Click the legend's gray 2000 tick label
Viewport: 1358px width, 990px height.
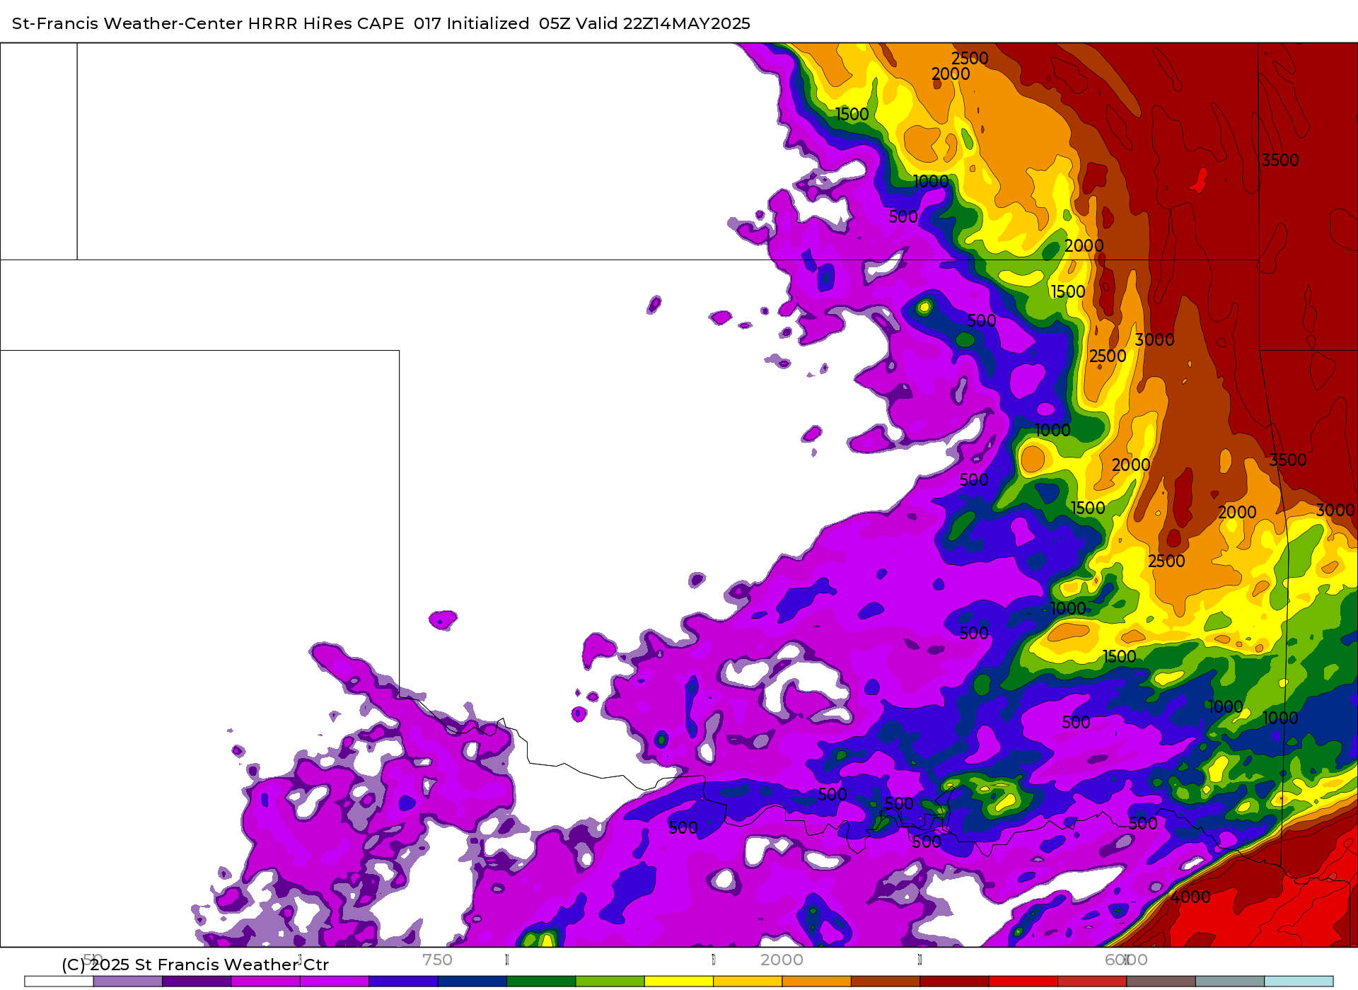(782, 960)
